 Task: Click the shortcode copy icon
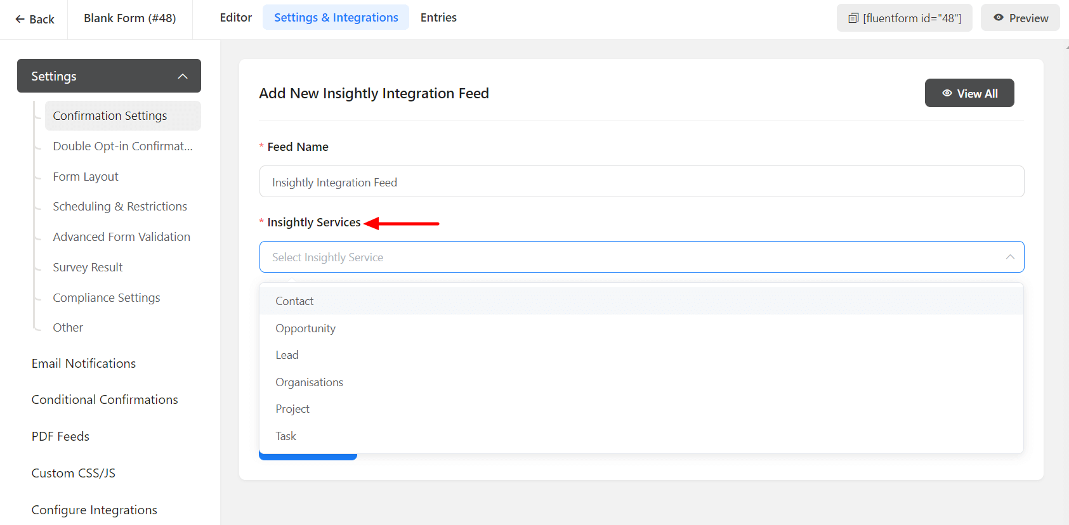coord(853,18)
